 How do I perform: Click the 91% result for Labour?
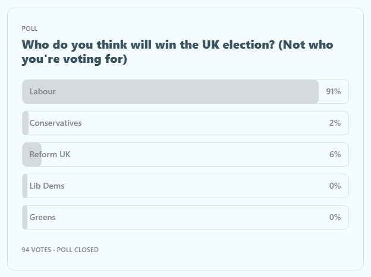[333, 92]
